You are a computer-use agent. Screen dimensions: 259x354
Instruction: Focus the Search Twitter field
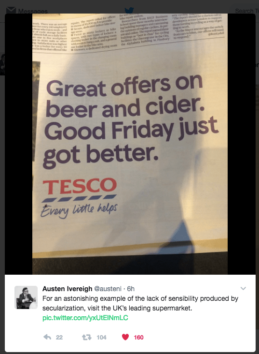(245, 11)
